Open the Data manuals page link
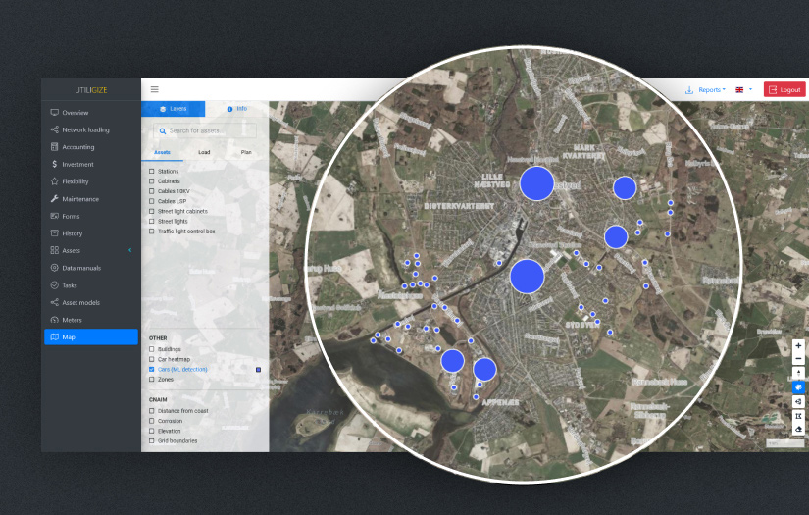This screenshot has width=809, height=515. pos(81,268)
